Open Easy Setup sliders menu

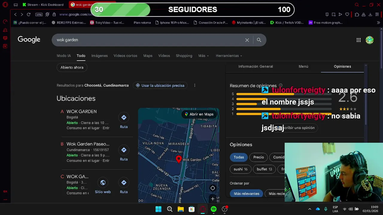[377, 14]
